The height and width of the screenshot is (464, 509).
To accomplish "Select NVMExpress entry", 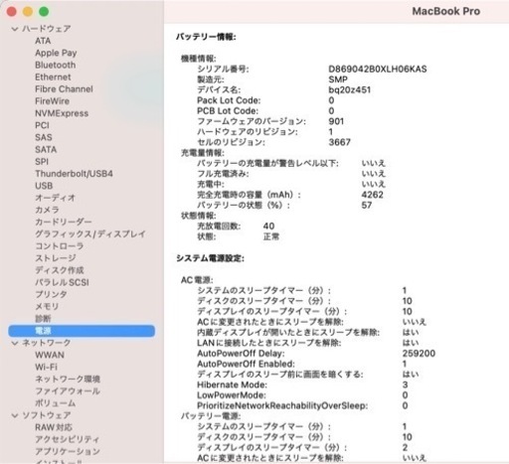I will coord(62,113).
